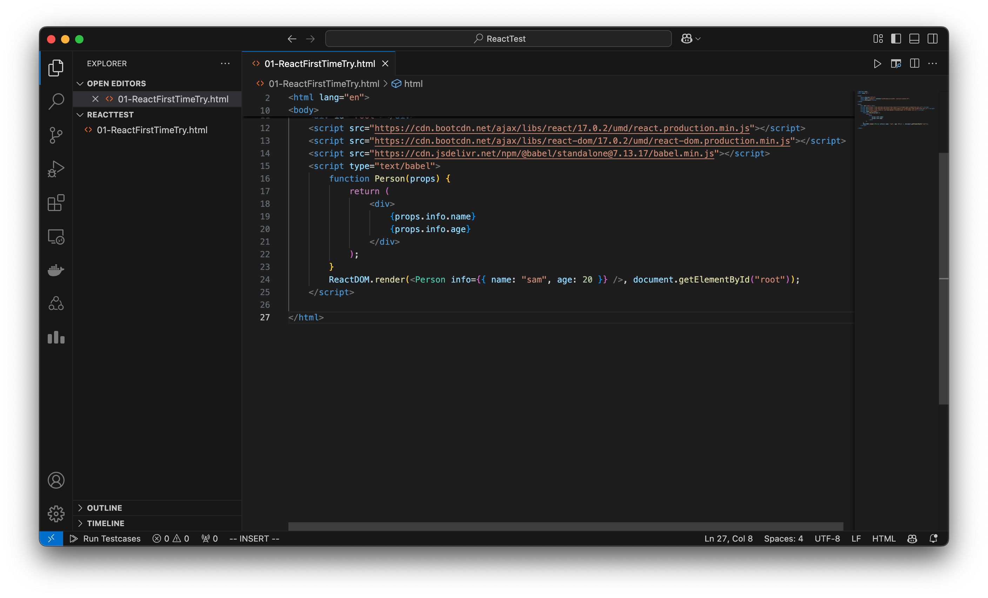Click Run Testcases in the status bar
The image size is (988, 598).
coord(106,538)
